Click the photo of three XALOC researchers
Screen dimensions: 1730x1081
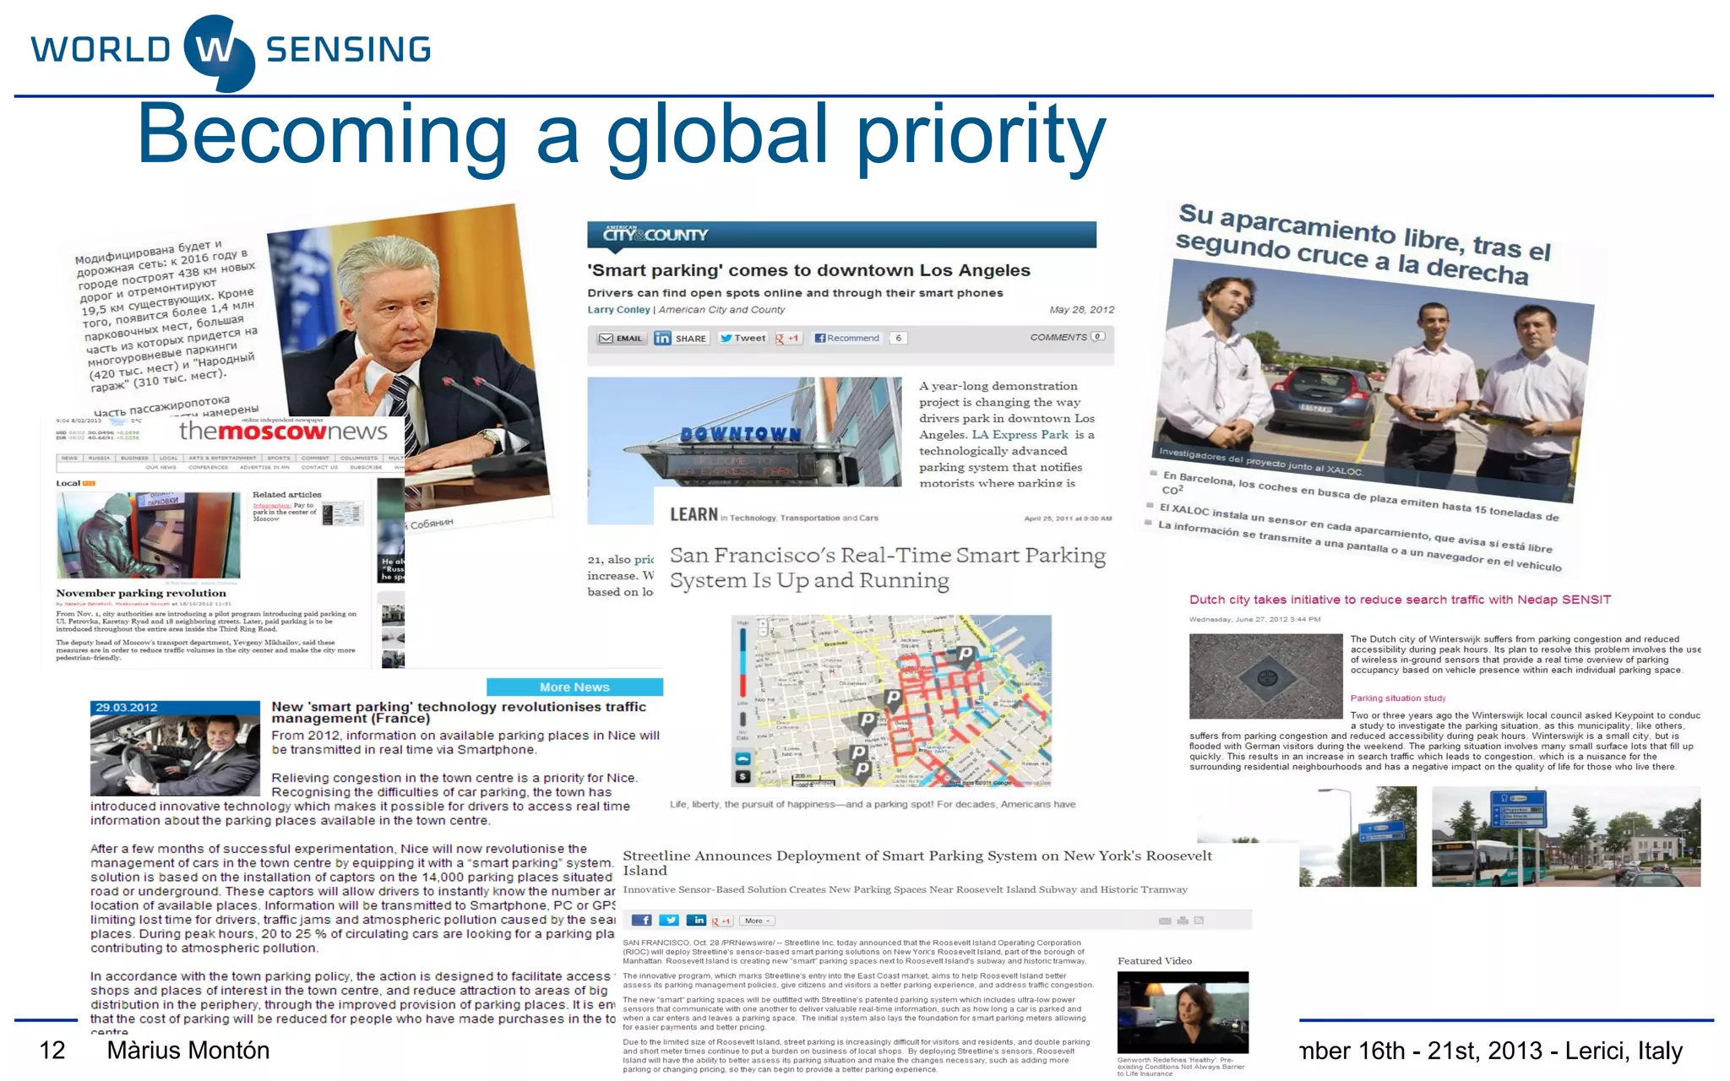click(x=1375, y=380)
